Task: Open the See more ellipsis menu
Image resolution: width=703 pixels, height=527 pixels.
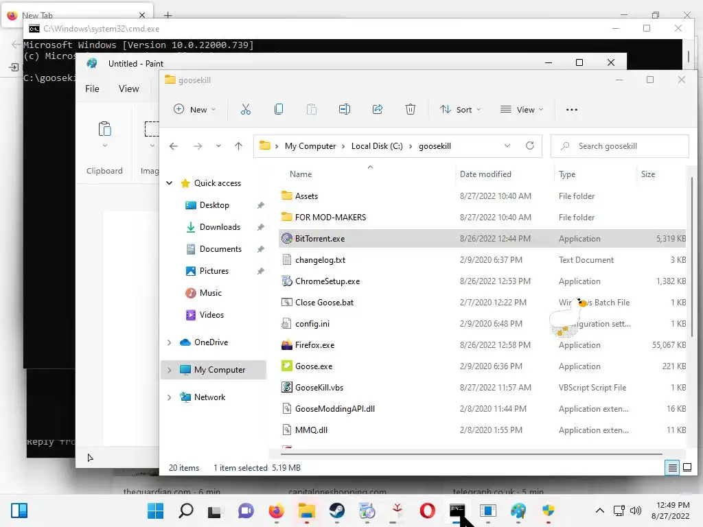Action: (x=572, y=110)
